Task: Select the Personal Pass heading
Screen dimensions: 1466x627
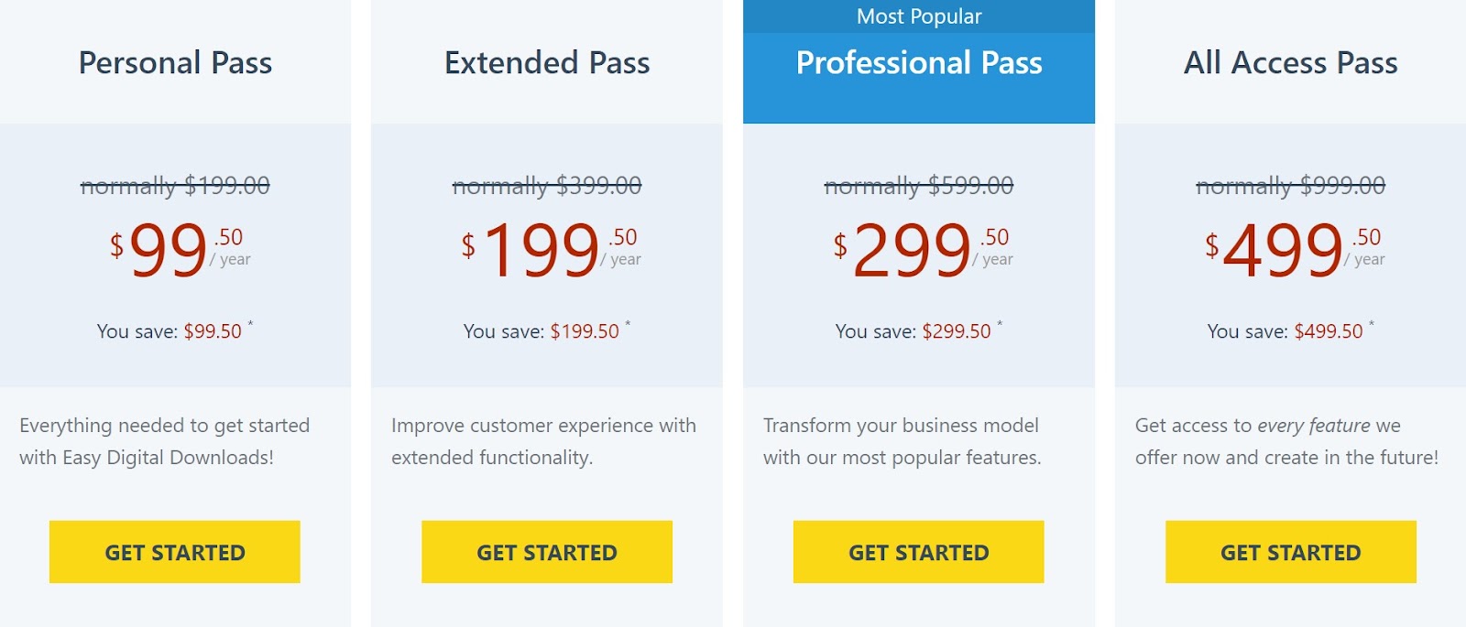Action: [x=175, y=62]
